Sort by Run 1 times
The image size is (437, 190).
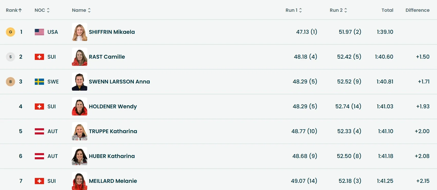293,10
